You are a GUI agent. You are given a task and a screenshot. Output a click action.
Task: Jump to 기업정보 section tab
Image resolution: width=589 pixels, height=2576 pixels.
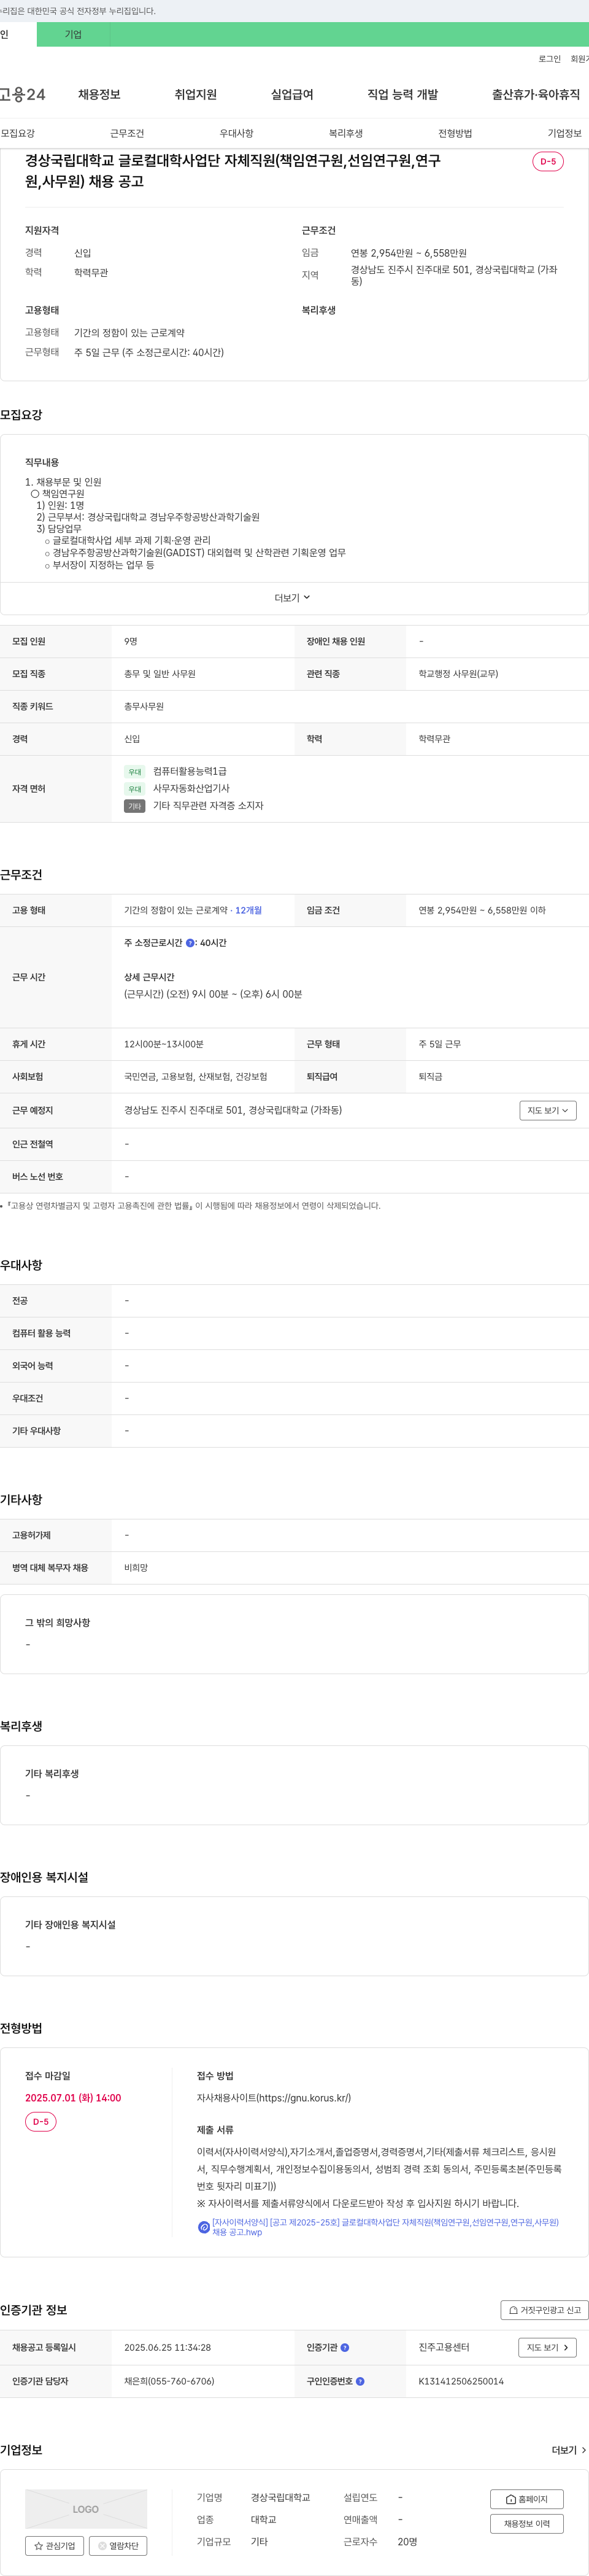[x=564, y=133]
